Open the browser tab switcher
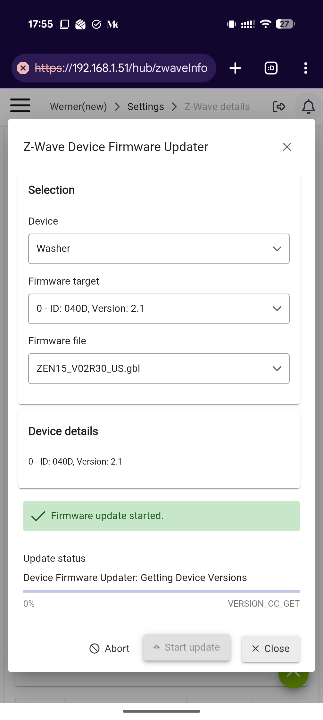Viewport: 323px width, 720px height. point(271,68)
